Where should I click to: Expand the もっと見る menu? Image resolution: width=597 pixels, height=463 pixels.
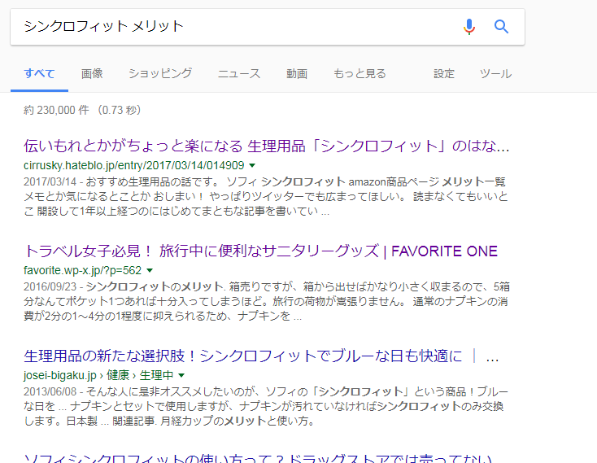pos(360,73)
